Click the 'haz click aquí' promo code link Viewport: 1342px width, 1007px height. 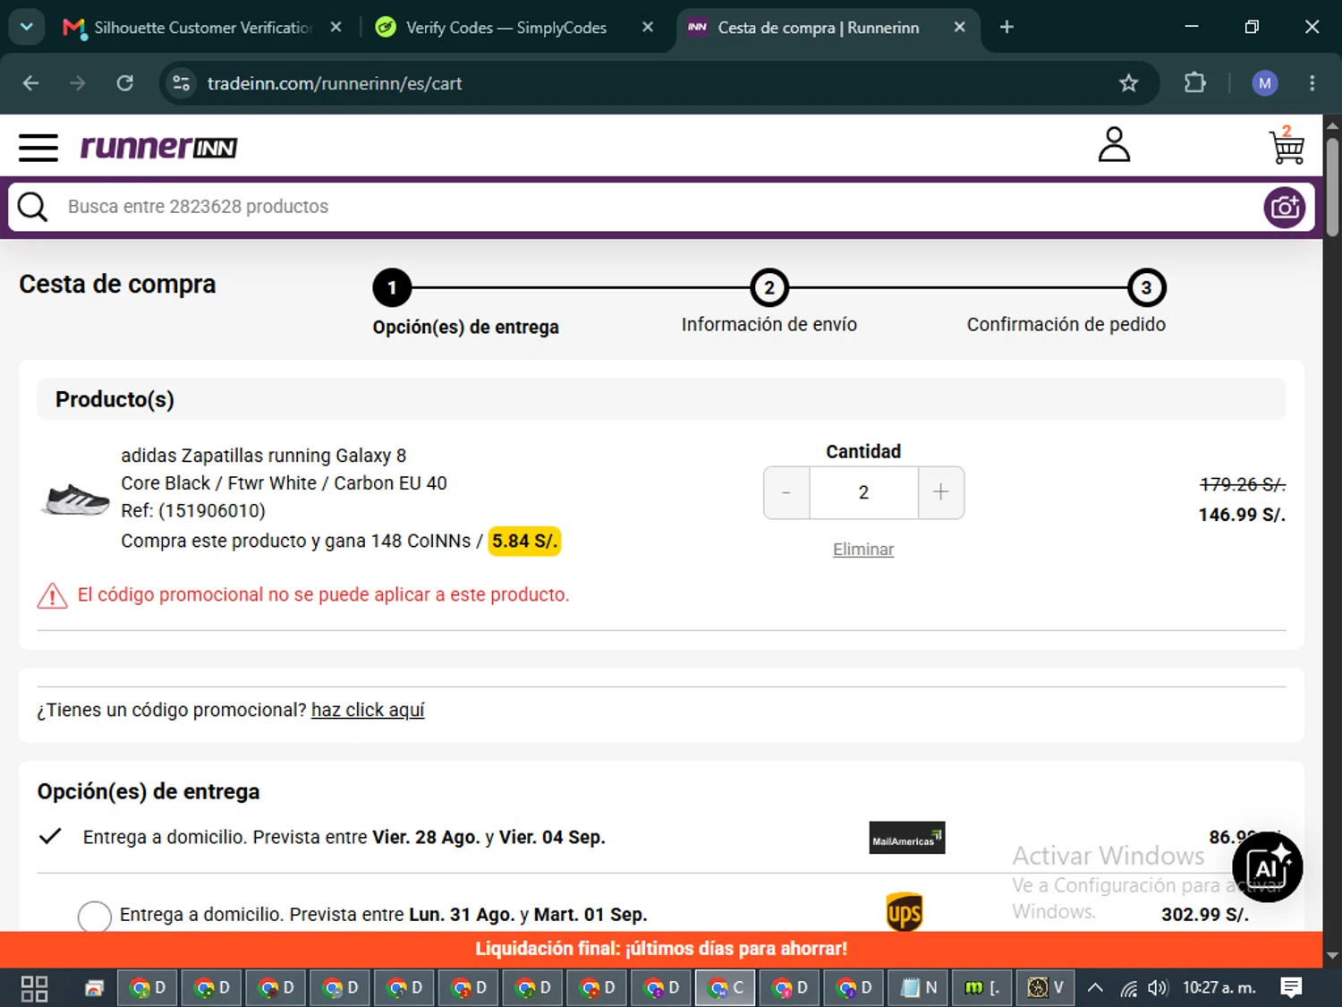(368, 710)
